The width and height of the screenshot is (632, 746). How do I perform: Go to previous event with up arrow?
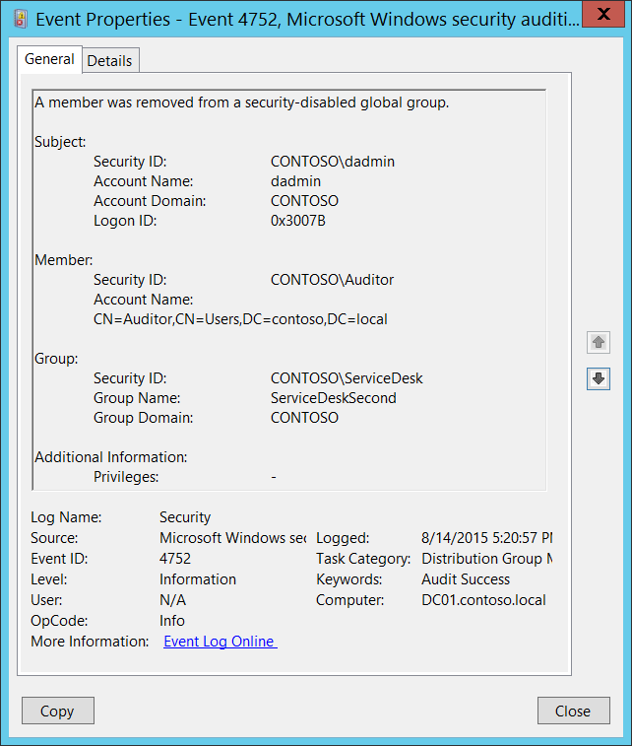[x=599, y=343]
